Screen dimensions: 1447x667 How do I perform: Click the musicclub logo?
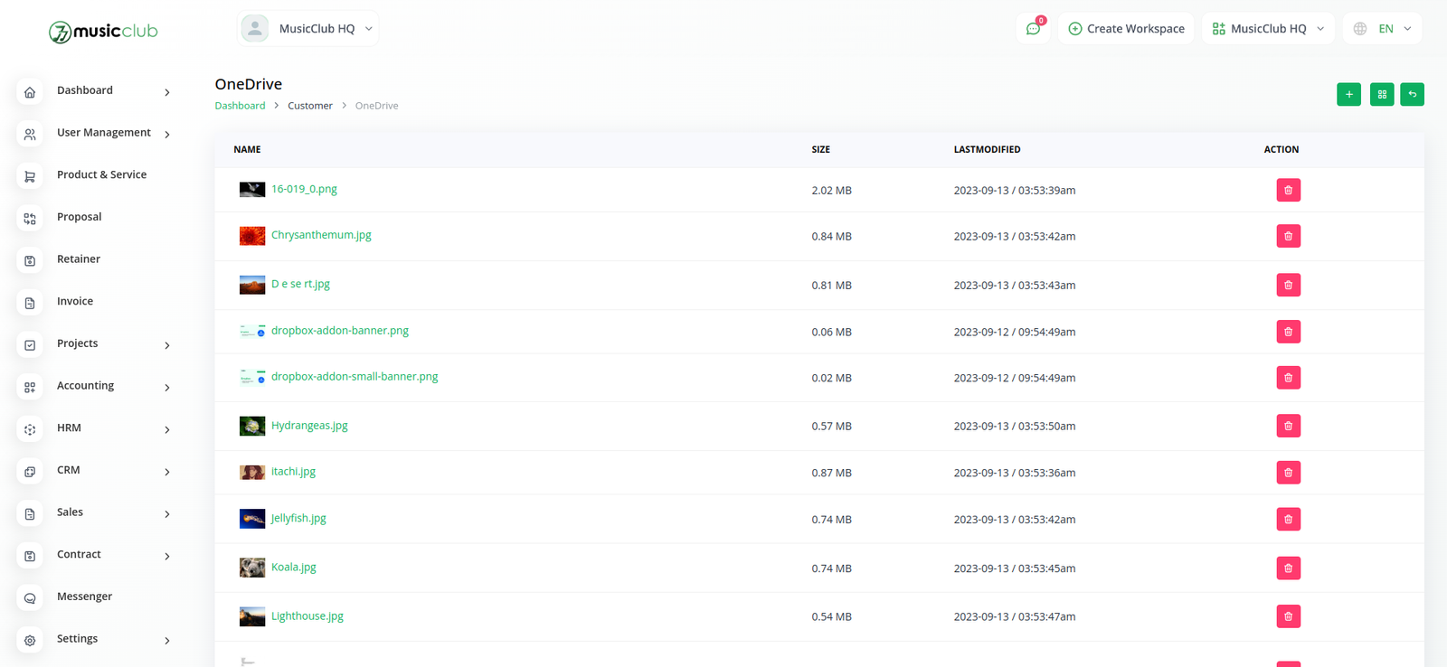click(x=103, y=32)
